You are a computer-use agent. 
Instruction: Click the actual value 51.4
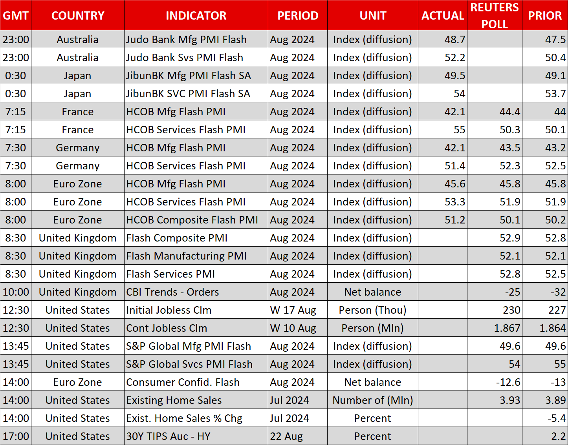[x=454, y=165]
